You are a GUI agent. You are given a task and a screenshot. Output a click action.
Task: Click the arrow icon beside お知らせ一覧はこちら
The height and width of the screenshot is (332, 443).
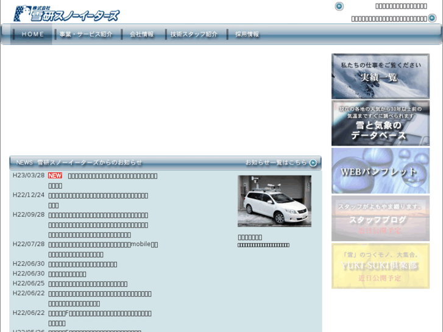(x=313, y=163)
